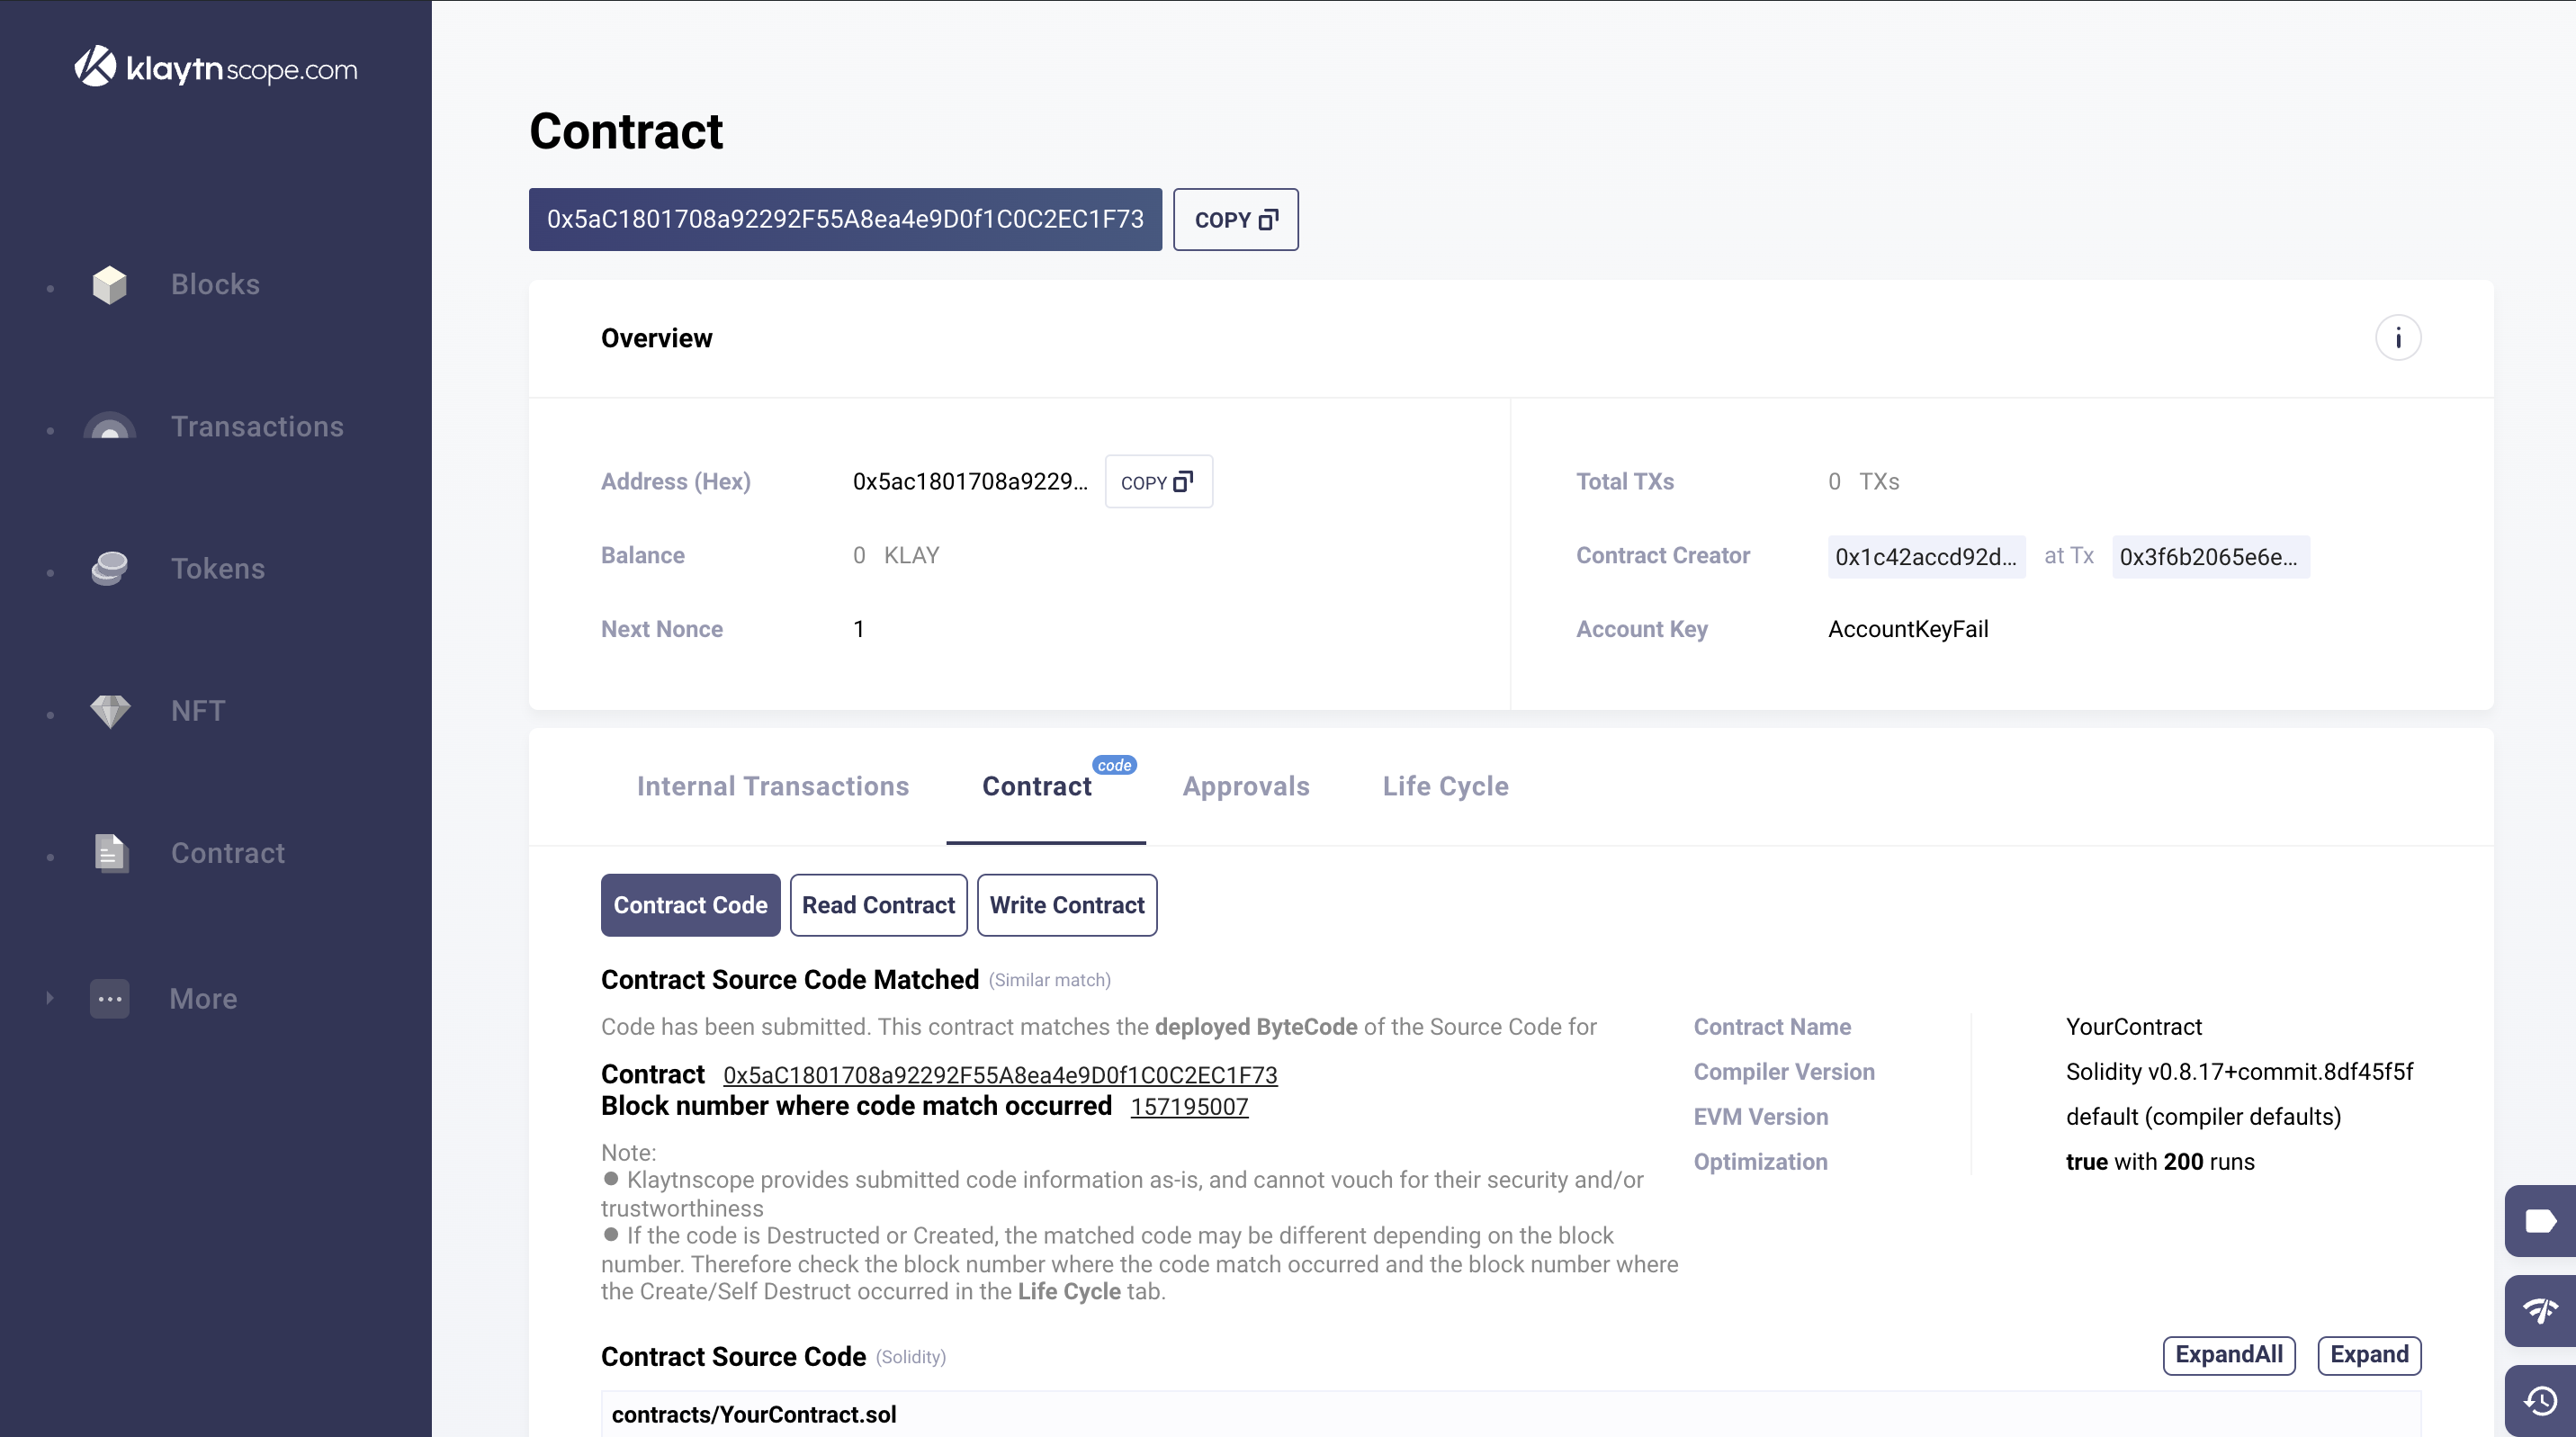Click the Contract document icon in sidebar
Image resolution: width=2576 pixels, height=1437 pixels.
(110, 853)
